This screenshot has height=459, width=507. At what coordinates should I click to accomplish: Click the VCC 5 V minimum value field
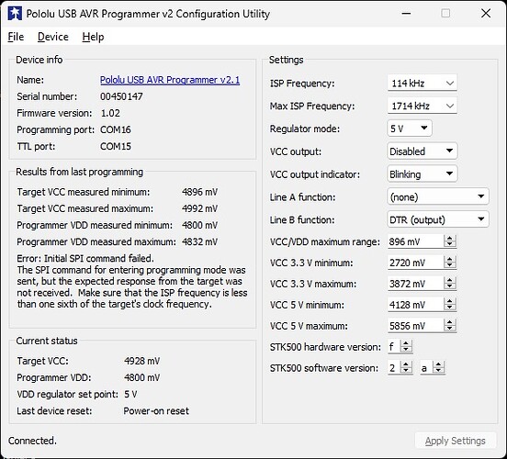[x=415, y=305]
